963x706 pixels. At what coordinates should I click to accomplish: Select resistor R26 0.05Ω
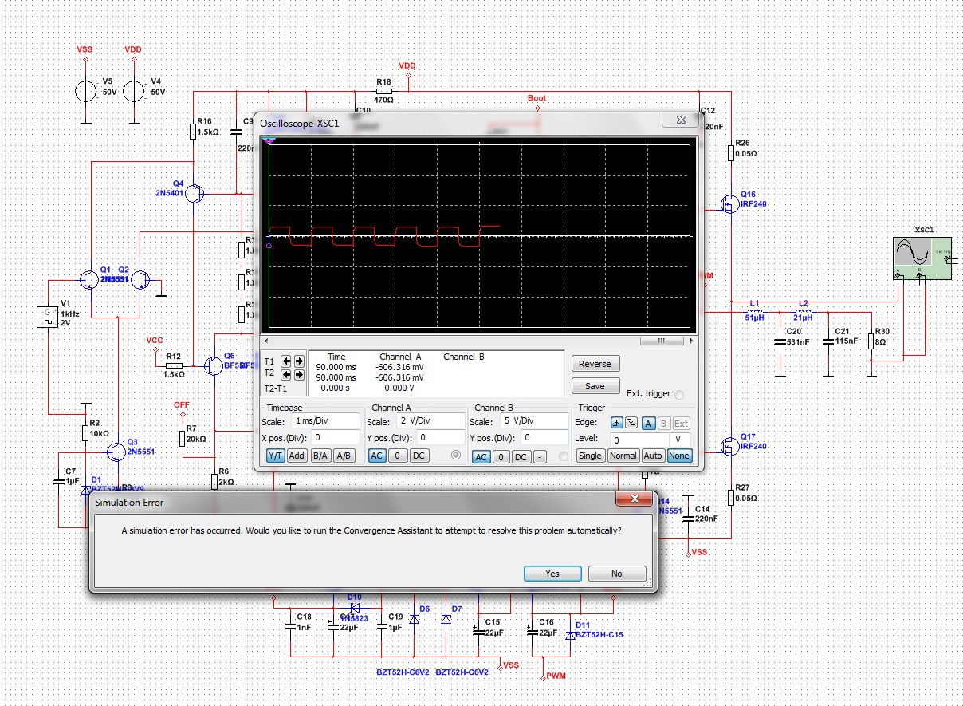click(x=731, y=152)
